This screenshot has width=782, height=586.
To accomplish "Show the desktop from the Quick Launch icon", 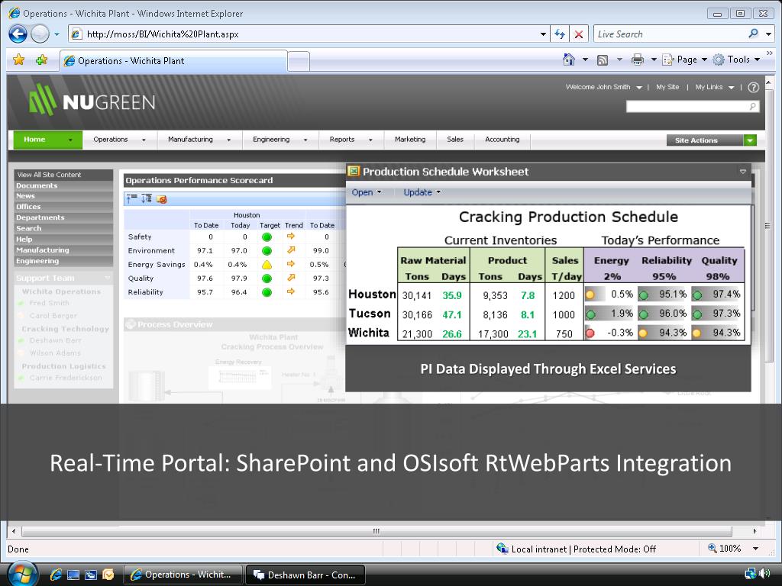I will click(73, 575).
